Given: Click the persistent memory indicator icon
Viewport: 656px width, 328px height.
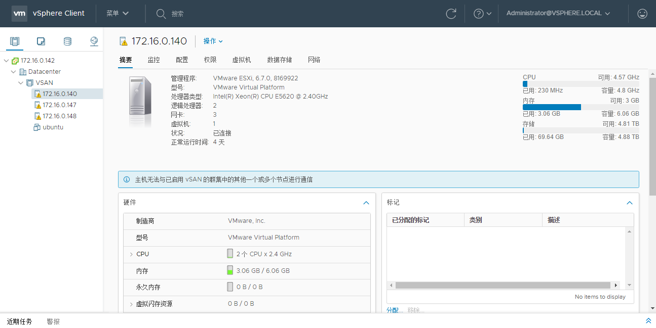Looking at the screenshot, I should (230, 287).
